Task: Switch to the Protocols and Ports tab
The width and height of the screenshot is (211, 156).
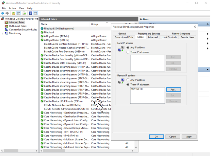Action: point(124,37)
